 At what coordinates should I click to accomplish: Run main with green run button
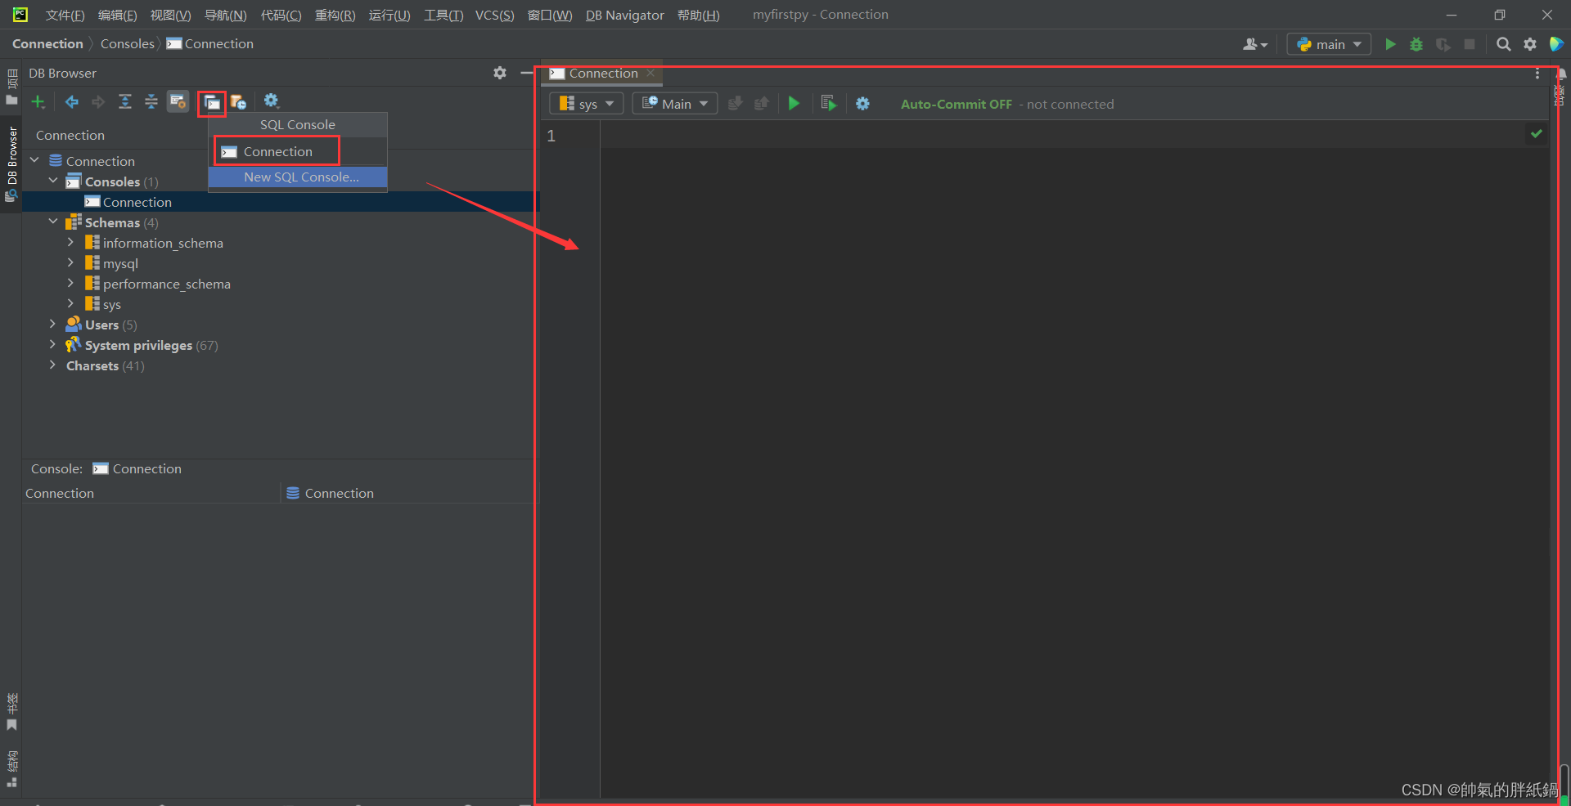[1389, 44]
